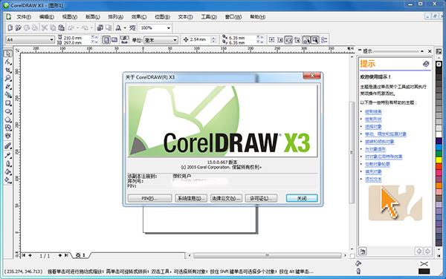Select the Ellipse tool

(8, 111)
